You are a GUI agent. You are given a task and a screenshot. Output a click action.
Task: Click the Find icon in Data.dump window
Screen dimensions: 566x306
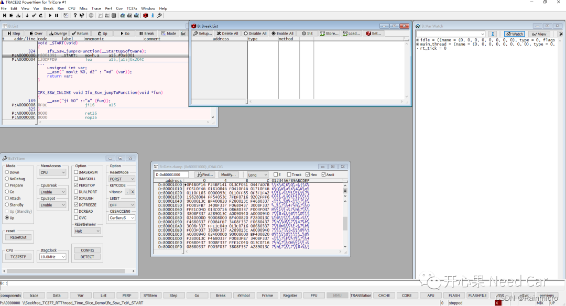click(205, 174)
